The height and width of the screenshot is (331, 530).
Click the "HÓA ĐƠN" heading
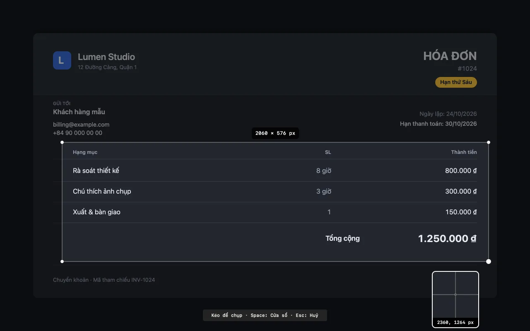coord(450,56)
